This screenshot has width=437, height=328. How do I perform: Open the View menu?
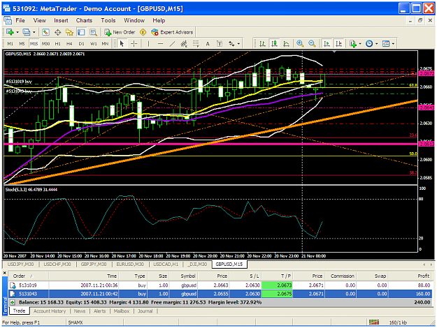[x=40, y=20]
